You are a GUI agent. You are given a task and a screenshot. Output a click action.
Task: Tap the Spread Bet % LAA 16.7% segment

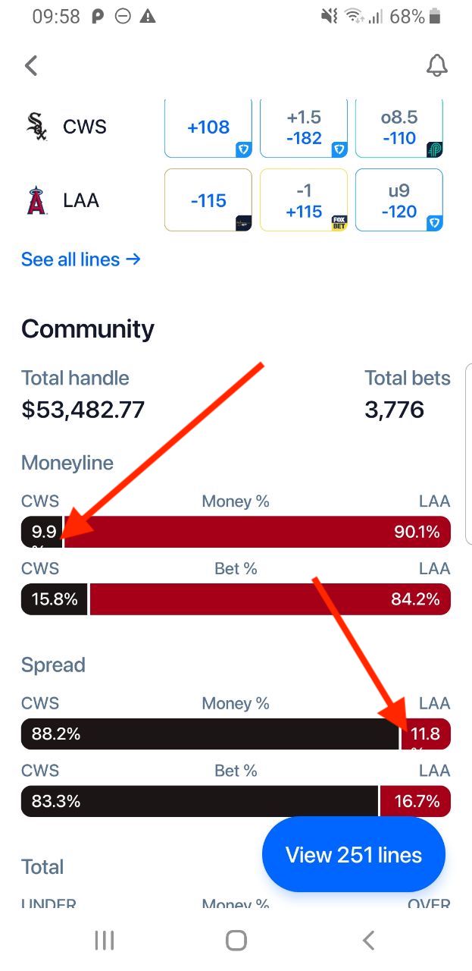click(415, 801)
